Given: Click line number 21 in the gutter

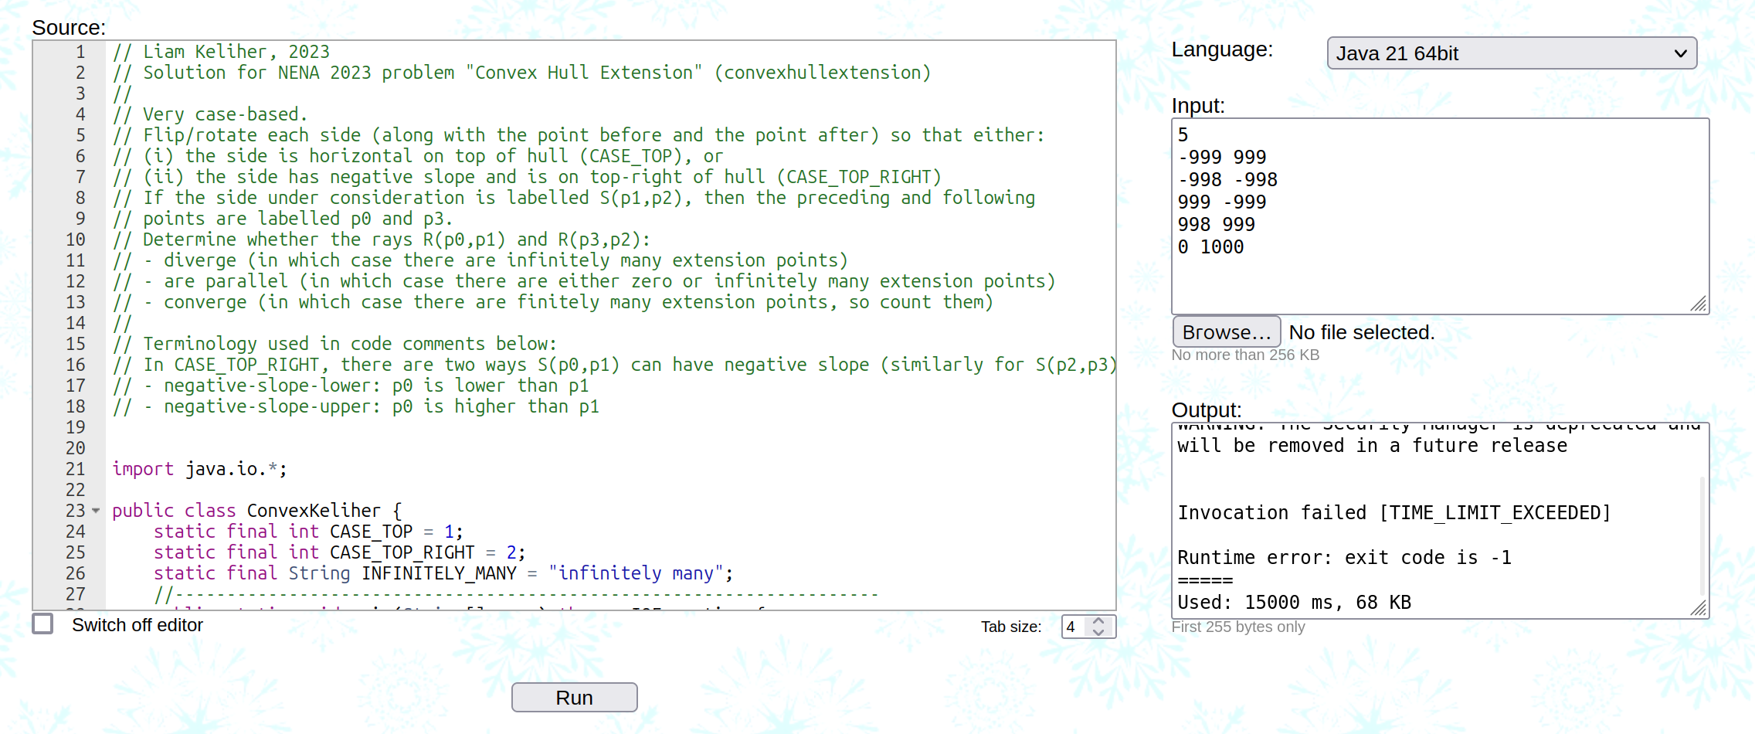Looking at the screenshot, I should pos(76,469).
